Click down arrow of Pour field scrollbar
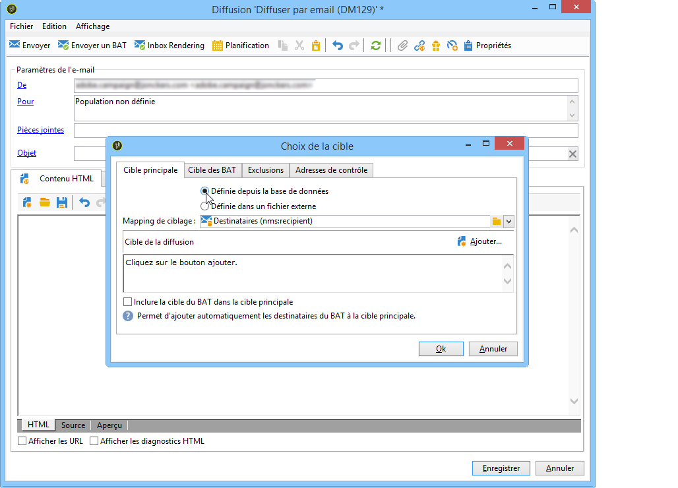This screenshot has height=488, width=678. 572,115
